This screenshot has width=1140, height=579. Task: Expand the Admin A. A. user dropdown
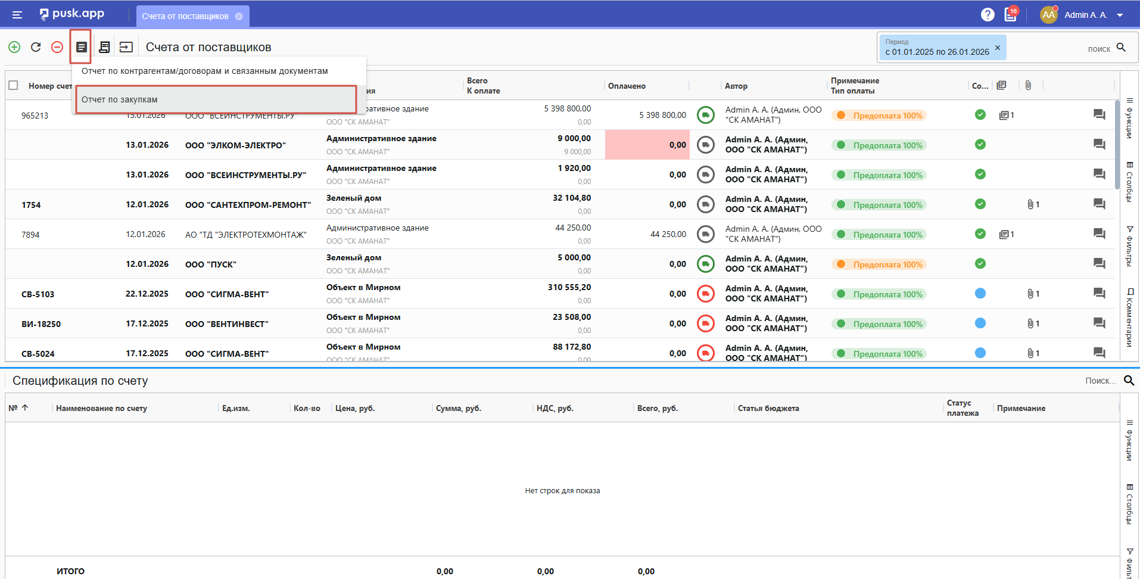(x=1120, y=15)
